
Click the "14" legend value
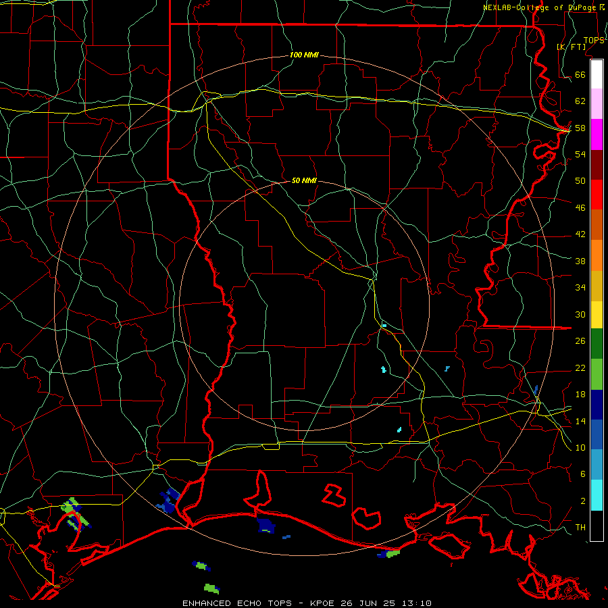[x=580, y=421]
